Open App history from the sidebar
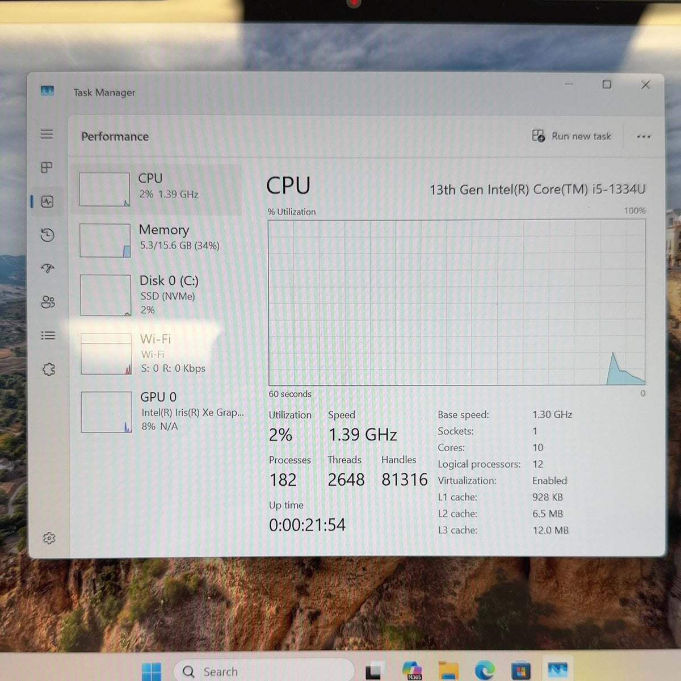The width and height of the screenshot is (681, 681). [x=48, y=234]
